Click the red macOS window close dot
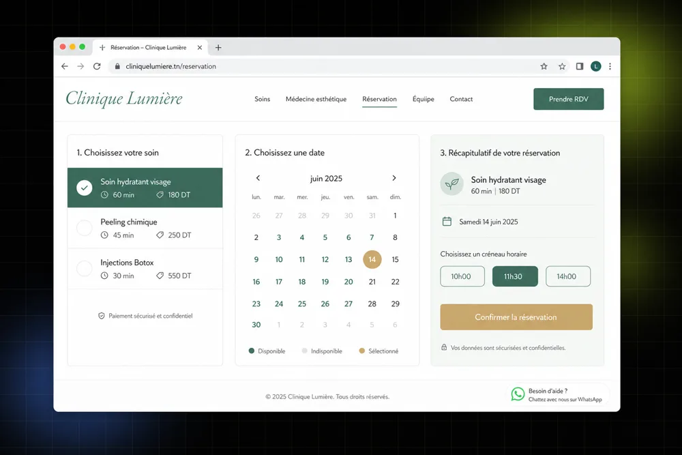 [63, 47]
